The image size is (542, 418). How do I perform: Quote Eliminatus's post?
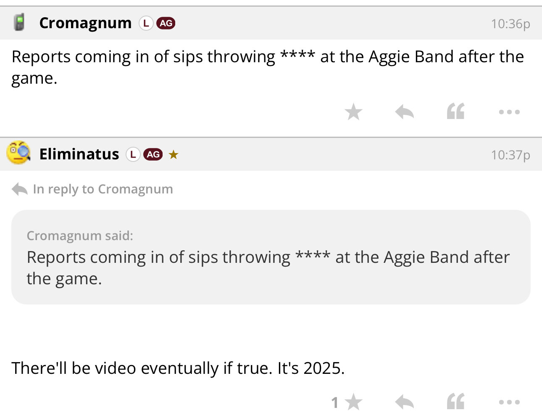click(x=455, y=402)
